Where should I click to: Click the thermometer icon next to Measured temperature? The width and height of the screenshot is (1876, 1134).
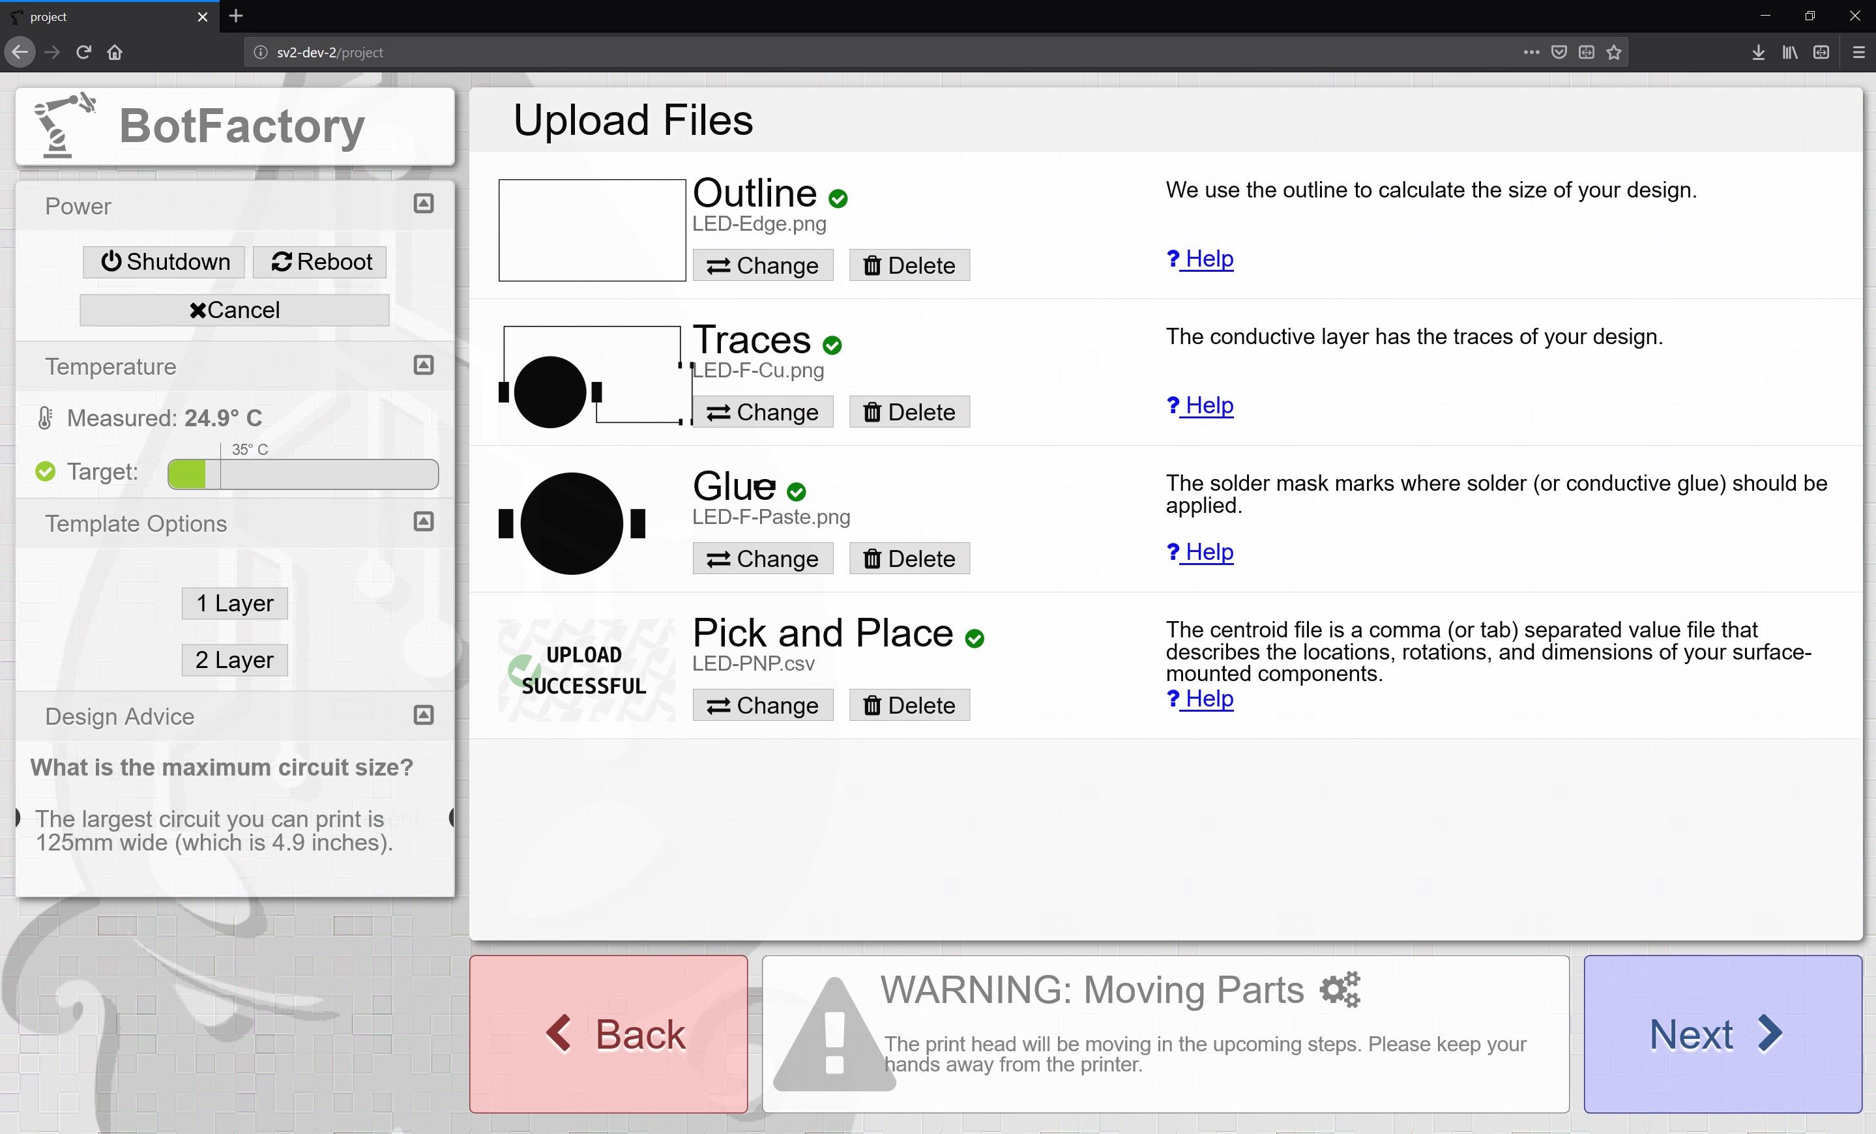point(44,417)
